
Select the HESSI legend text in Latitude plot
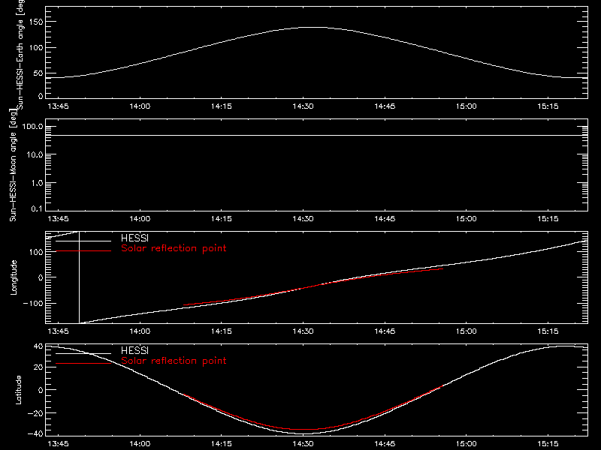point(134,350)
